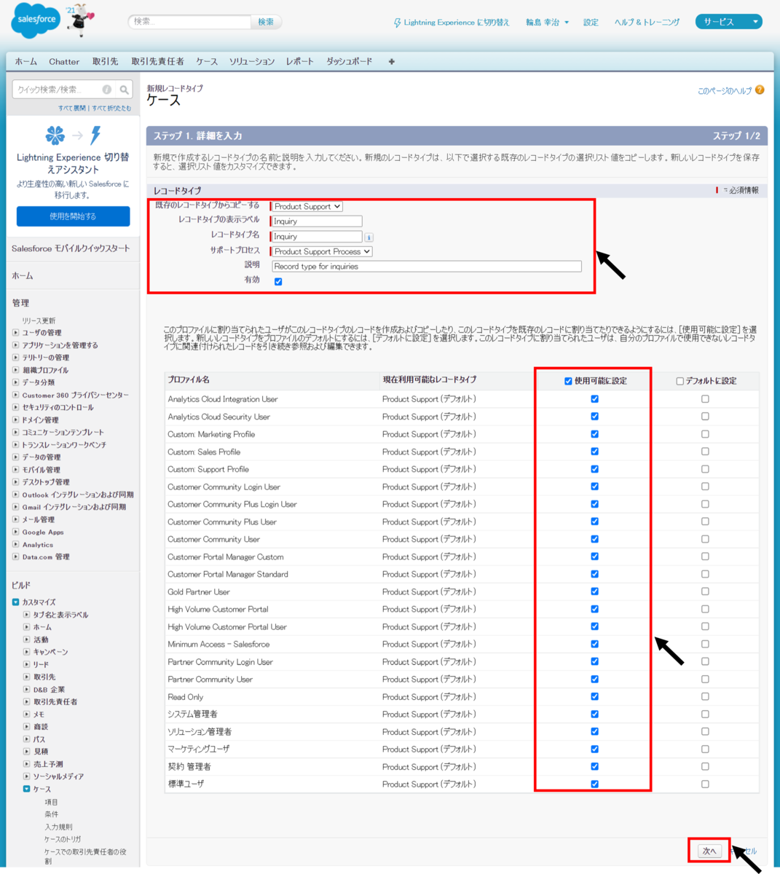This screenshot has height=874, width=780.
Task: Uncheck available for Customer Community User
Action: pyautogui.click(x=594, y=540)
